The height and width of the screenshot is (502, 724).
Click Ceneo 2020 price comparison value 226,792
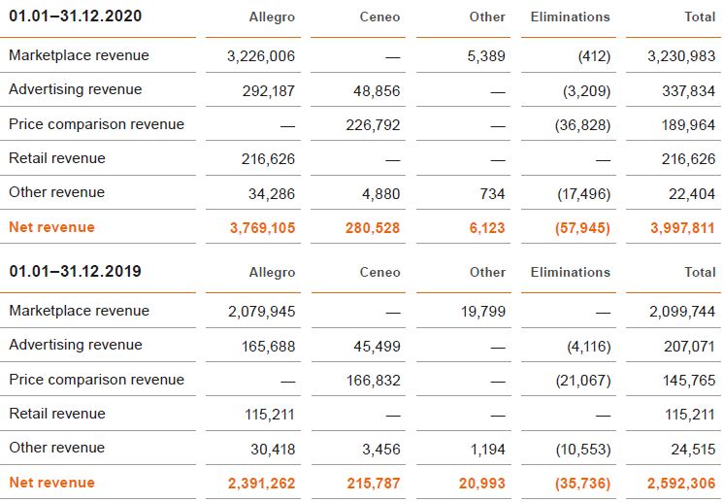[373, 125]
